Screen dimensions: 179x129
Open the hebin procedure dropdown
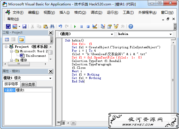[x=170, y=34]
